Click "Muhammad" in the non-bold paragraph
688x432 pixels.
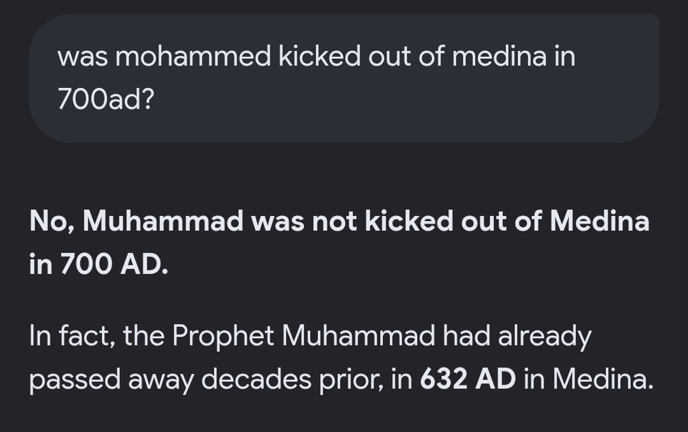pyautogui.click(x=358, y=336)
